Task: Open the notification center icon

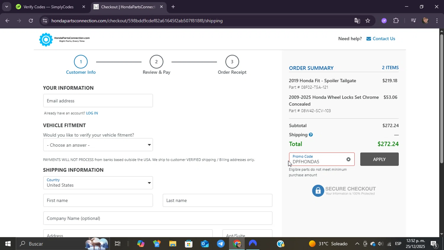Action: 434,244
